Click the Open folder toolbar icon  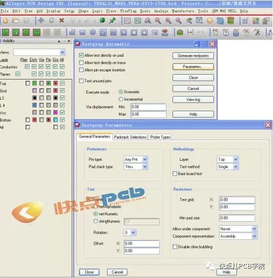(16, 21)
